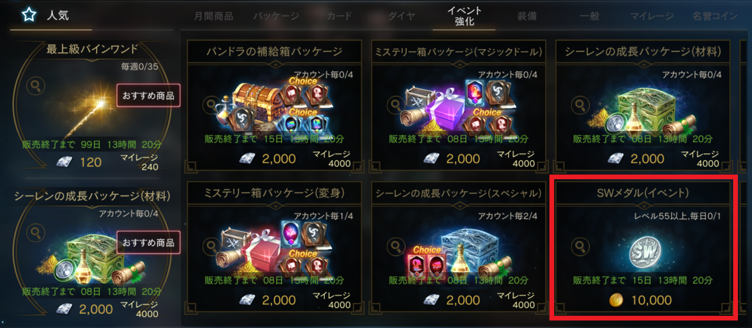
Task: Select the 一般 tab
Action: (x=589, y=16)
